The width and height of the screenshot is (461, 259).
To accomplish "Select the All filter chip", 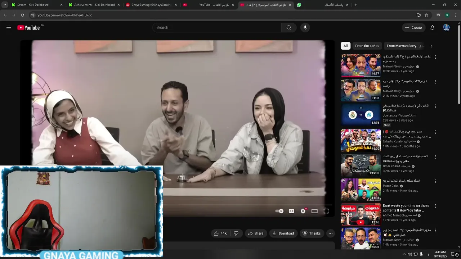I will point(345,46).
